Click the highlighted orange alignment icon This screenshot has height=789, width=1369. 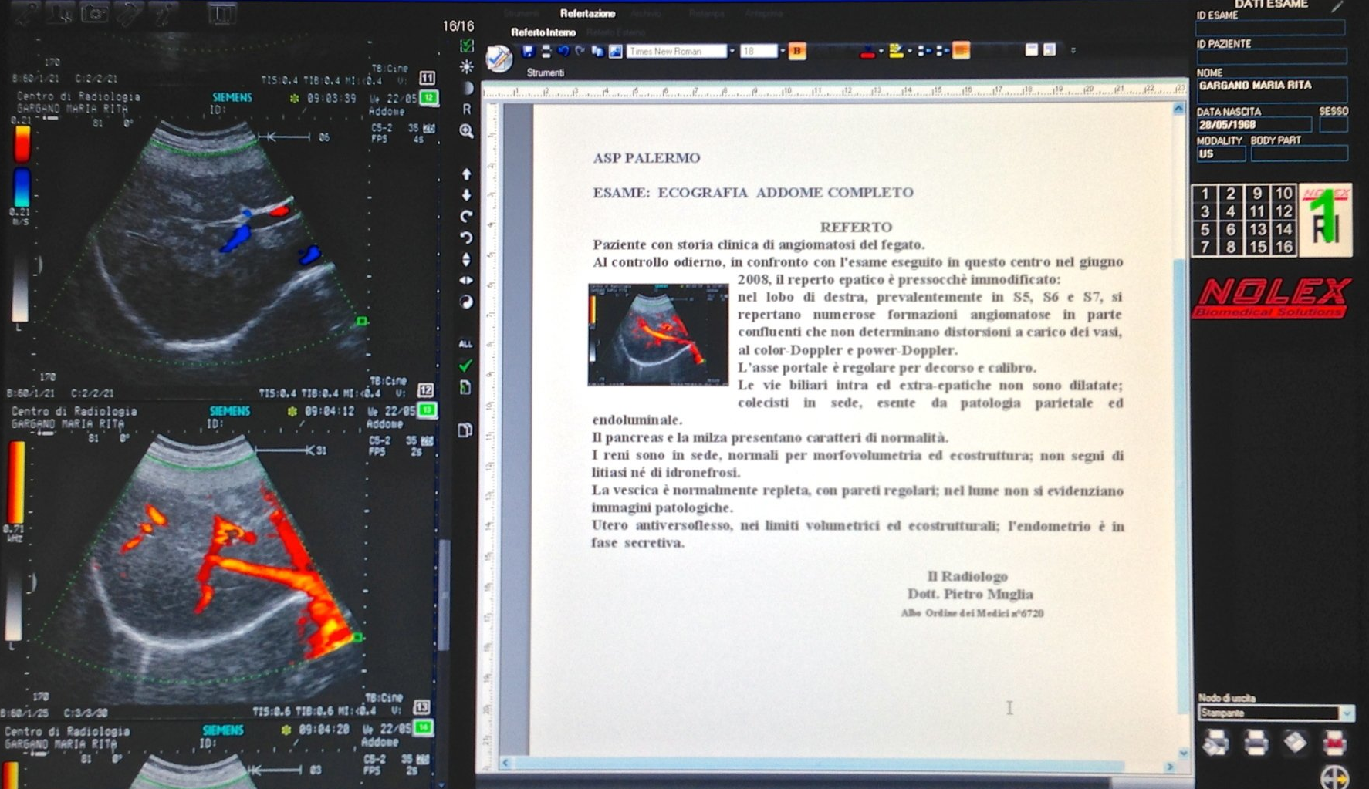tap(961, 51)
